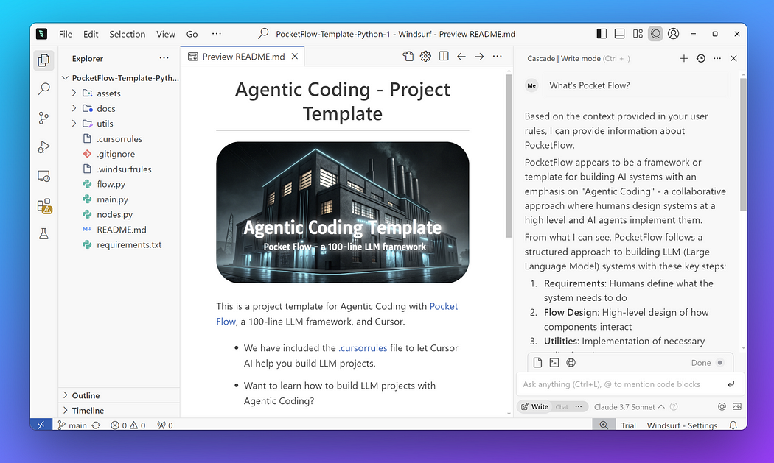
Task: Click the Cascade icon in the title bar
Action: coord(655,33)
